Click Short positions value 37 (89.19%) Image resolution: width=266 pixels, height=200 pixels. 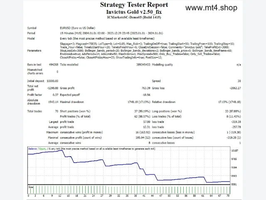point(142,111)
